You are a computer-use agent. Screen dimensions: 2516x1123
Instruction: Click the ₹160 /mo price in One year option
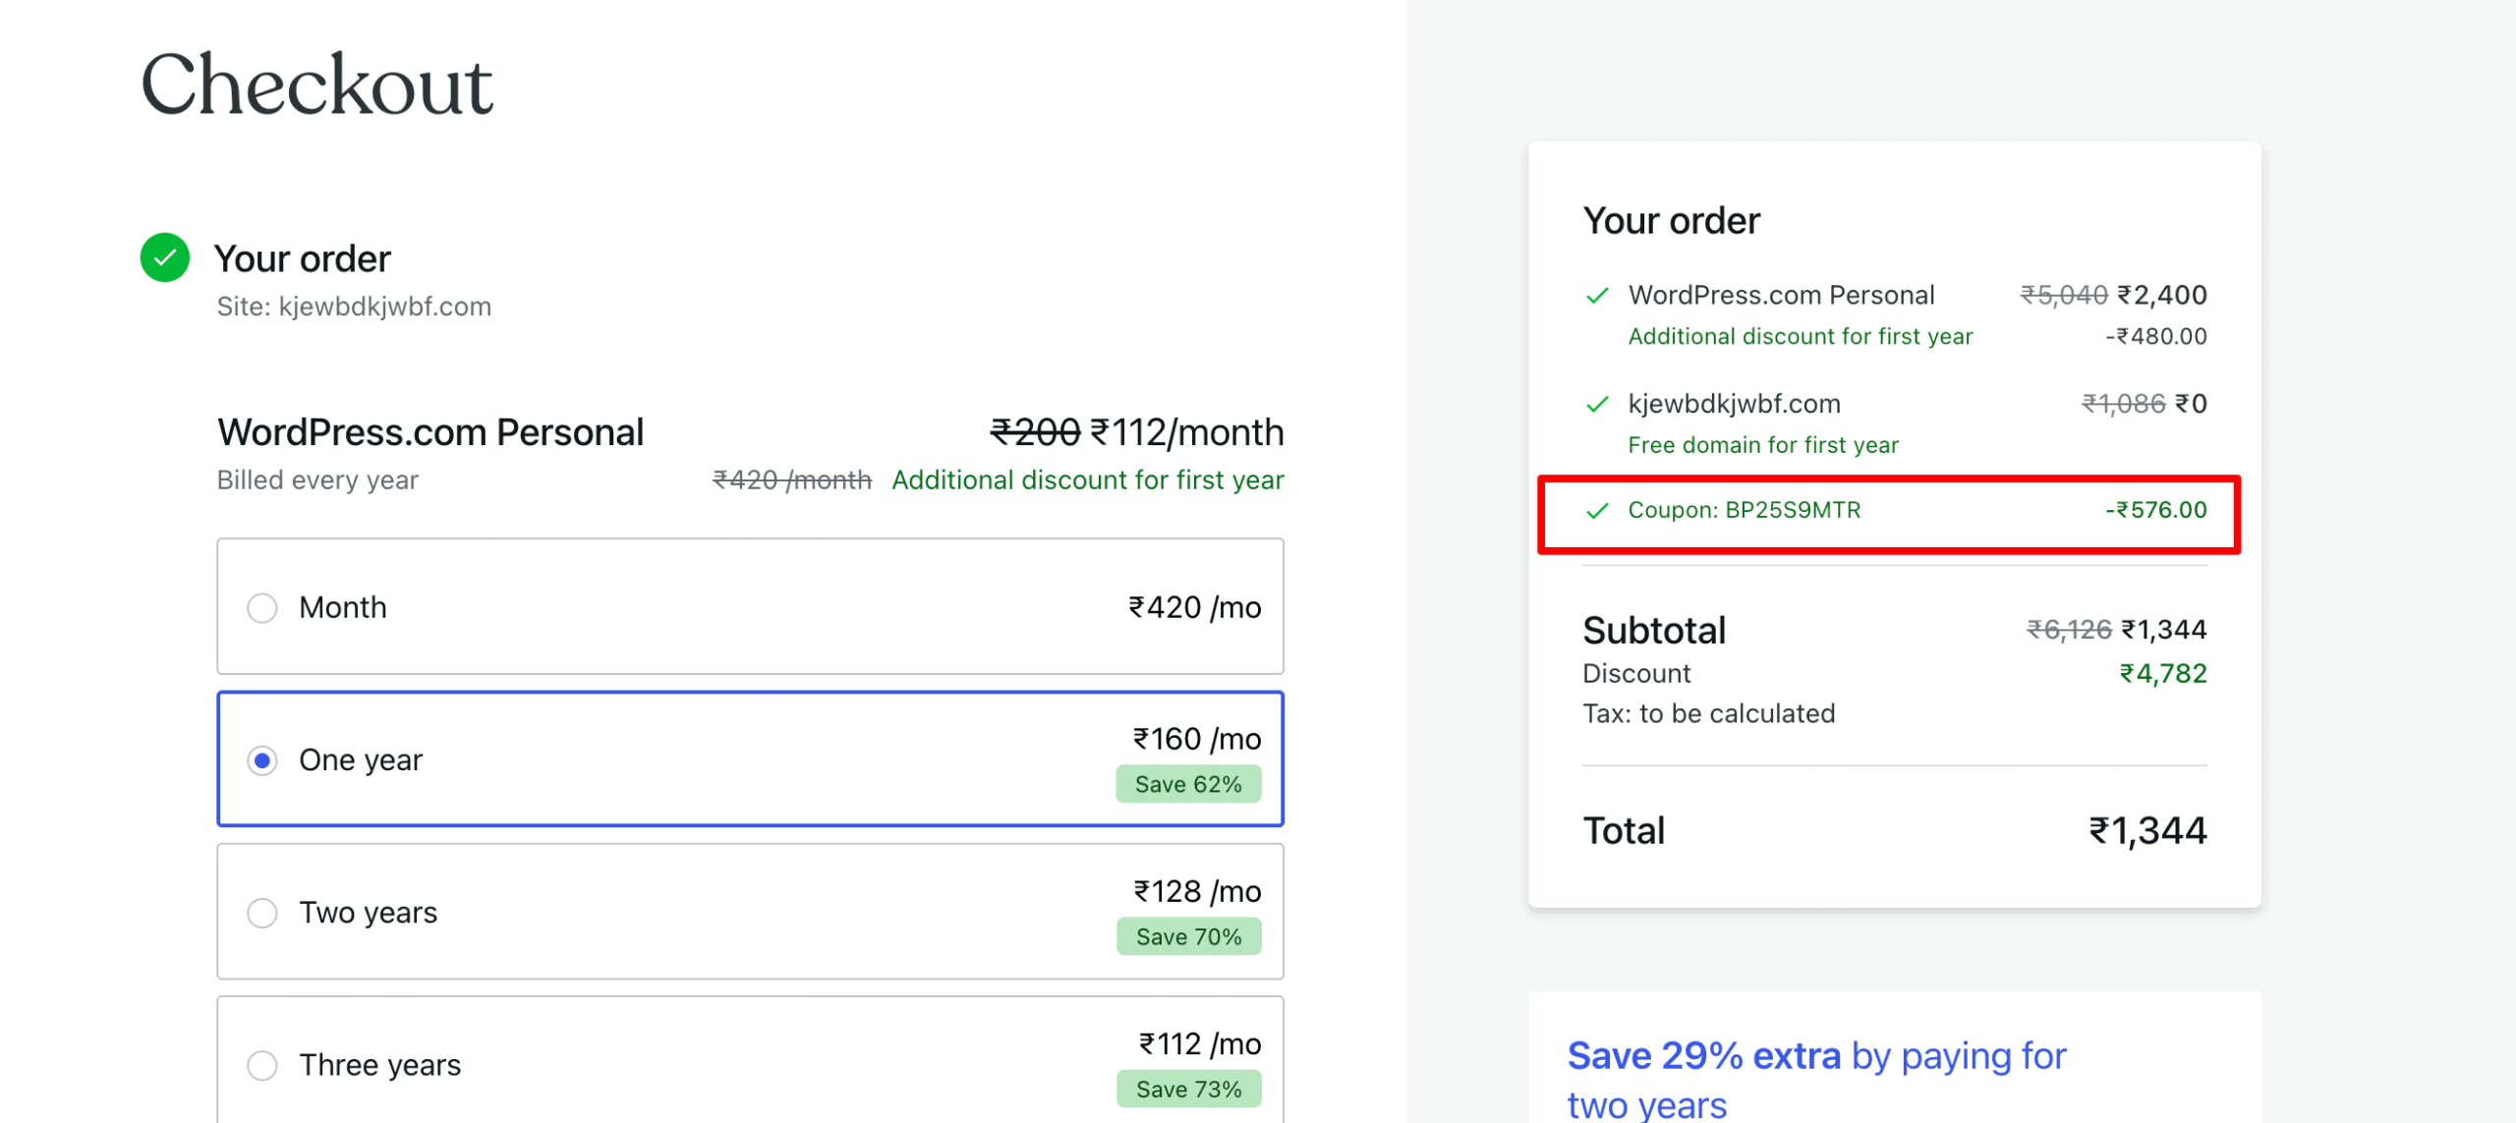click(1197, 739)
